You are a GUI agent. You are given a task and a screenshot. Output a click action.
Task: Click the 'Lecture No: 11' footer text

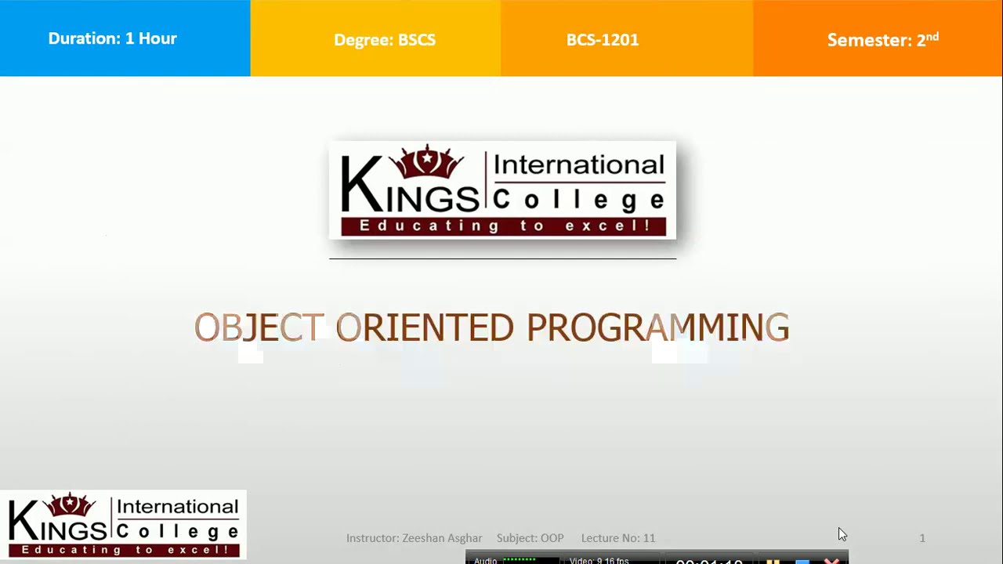(618, 538)
